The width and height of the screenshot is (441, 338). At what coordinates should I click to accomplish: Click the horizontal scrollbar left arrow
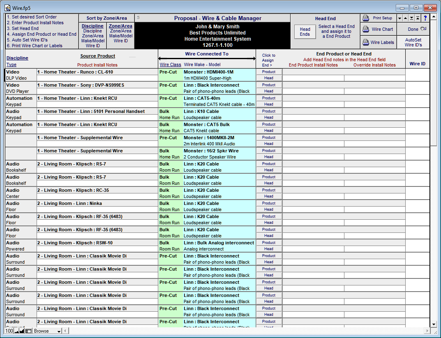click(65, 331)
